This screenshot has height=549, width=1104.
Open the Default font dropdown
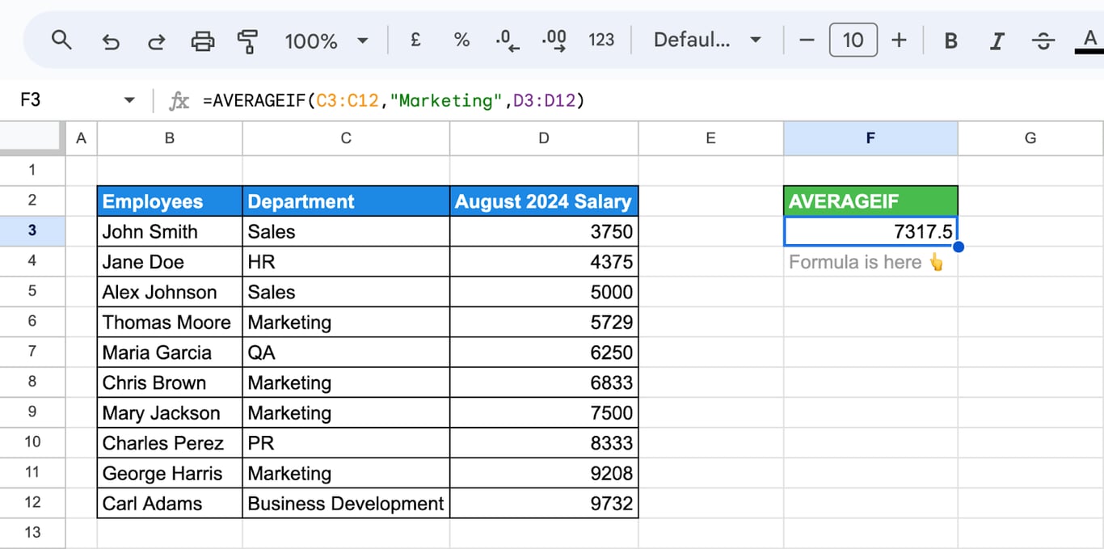point(708,40)
